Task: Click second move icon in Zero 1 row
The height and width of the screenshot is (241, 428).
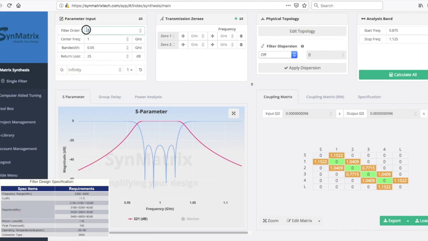Action: [x=212, y=36]
